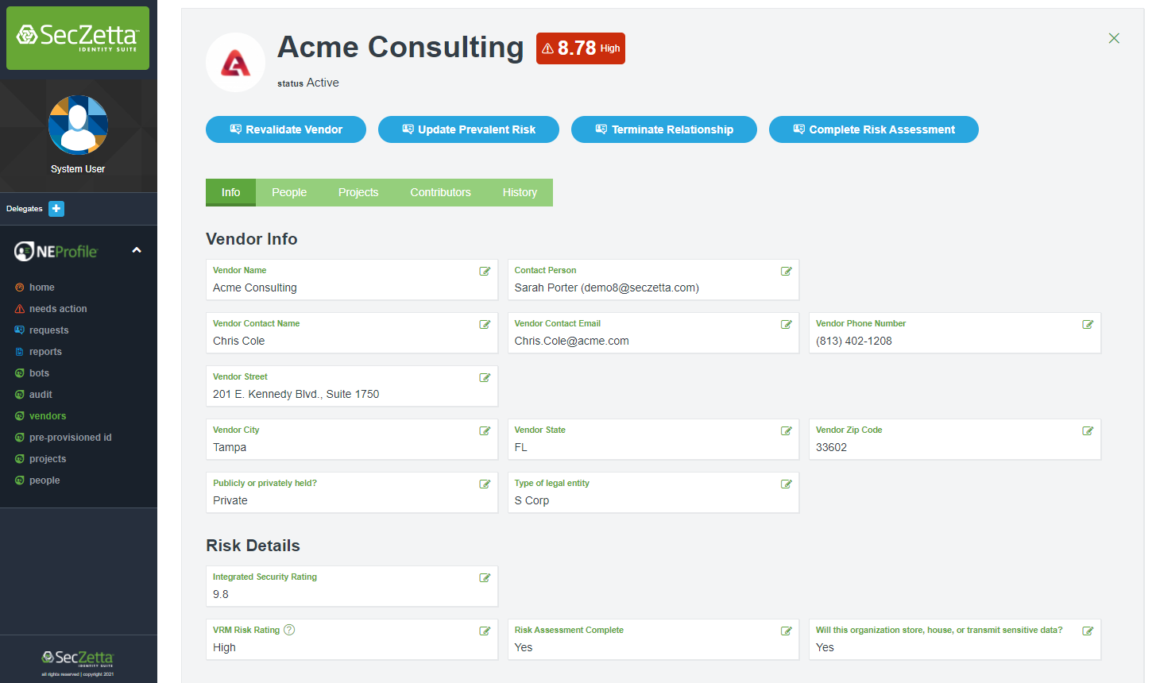Open needs action in sidebar

[58, 309]
